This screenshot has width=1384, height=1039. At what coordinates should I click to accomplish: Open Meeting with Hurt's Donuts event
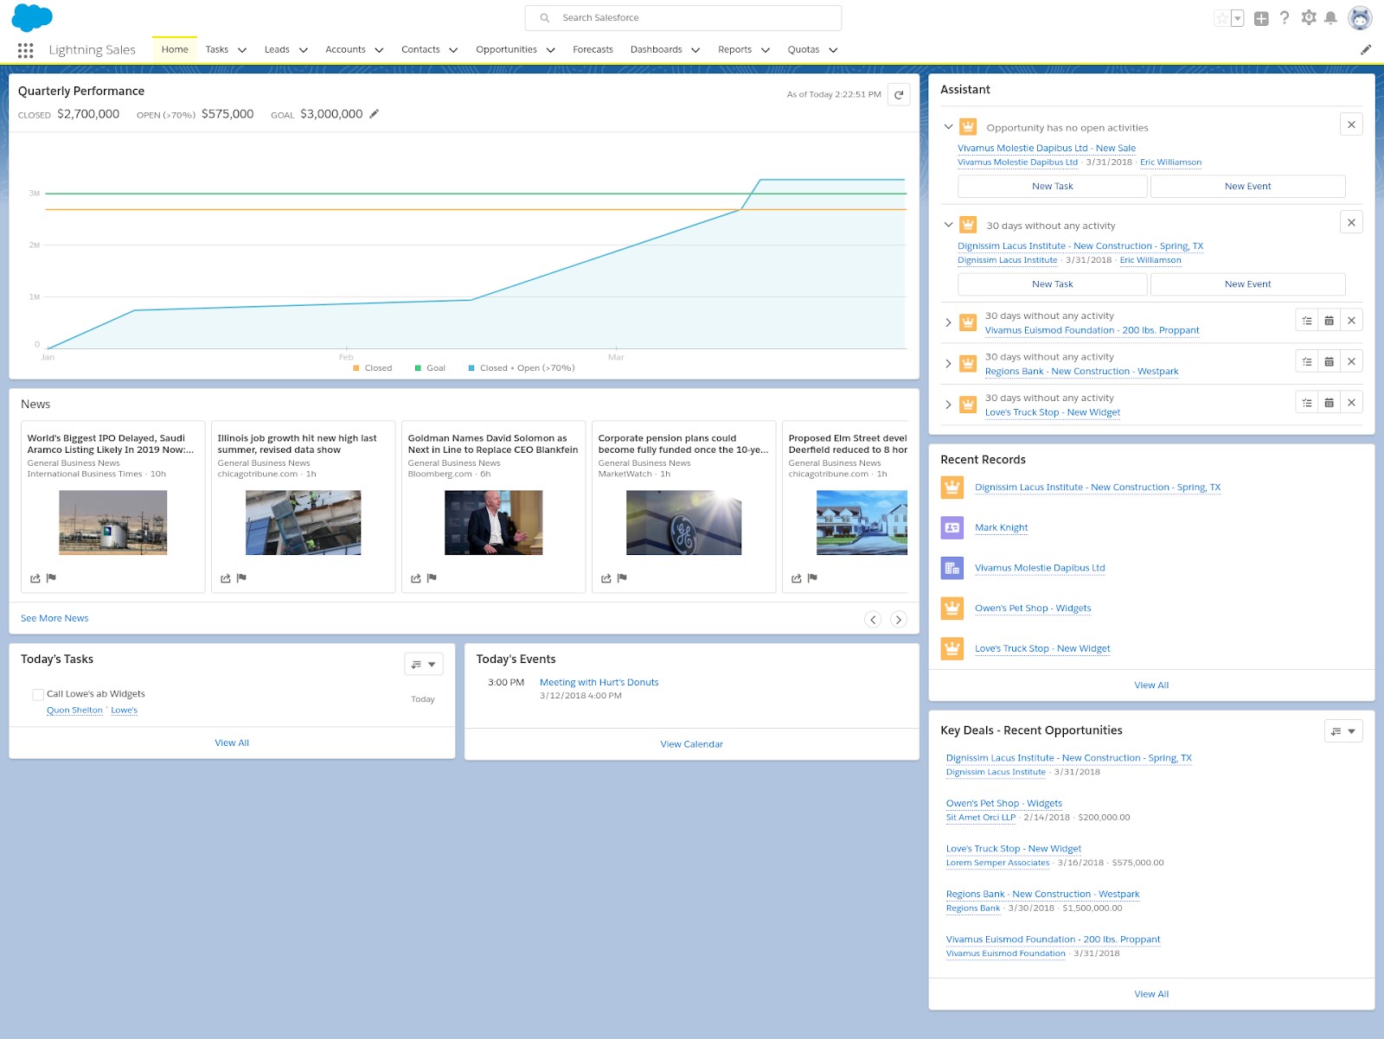[599, 682]
